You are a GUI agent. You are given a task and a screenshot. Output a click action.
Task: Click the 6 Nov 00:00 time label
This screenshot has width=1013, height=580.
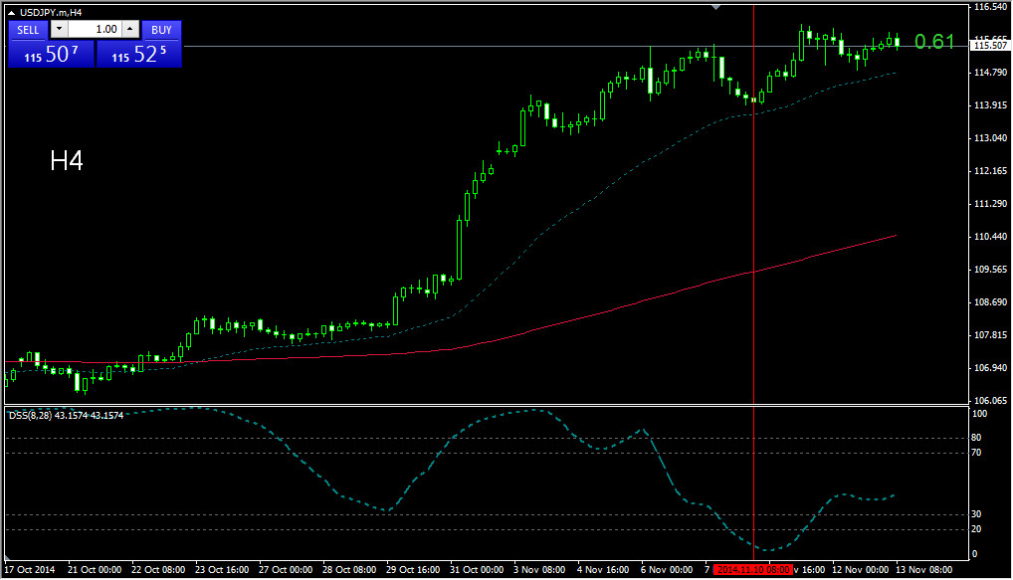(x=667, y=570)
